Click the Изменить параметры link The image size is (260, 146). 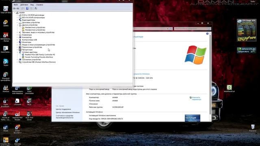click(x=196, y=99)
